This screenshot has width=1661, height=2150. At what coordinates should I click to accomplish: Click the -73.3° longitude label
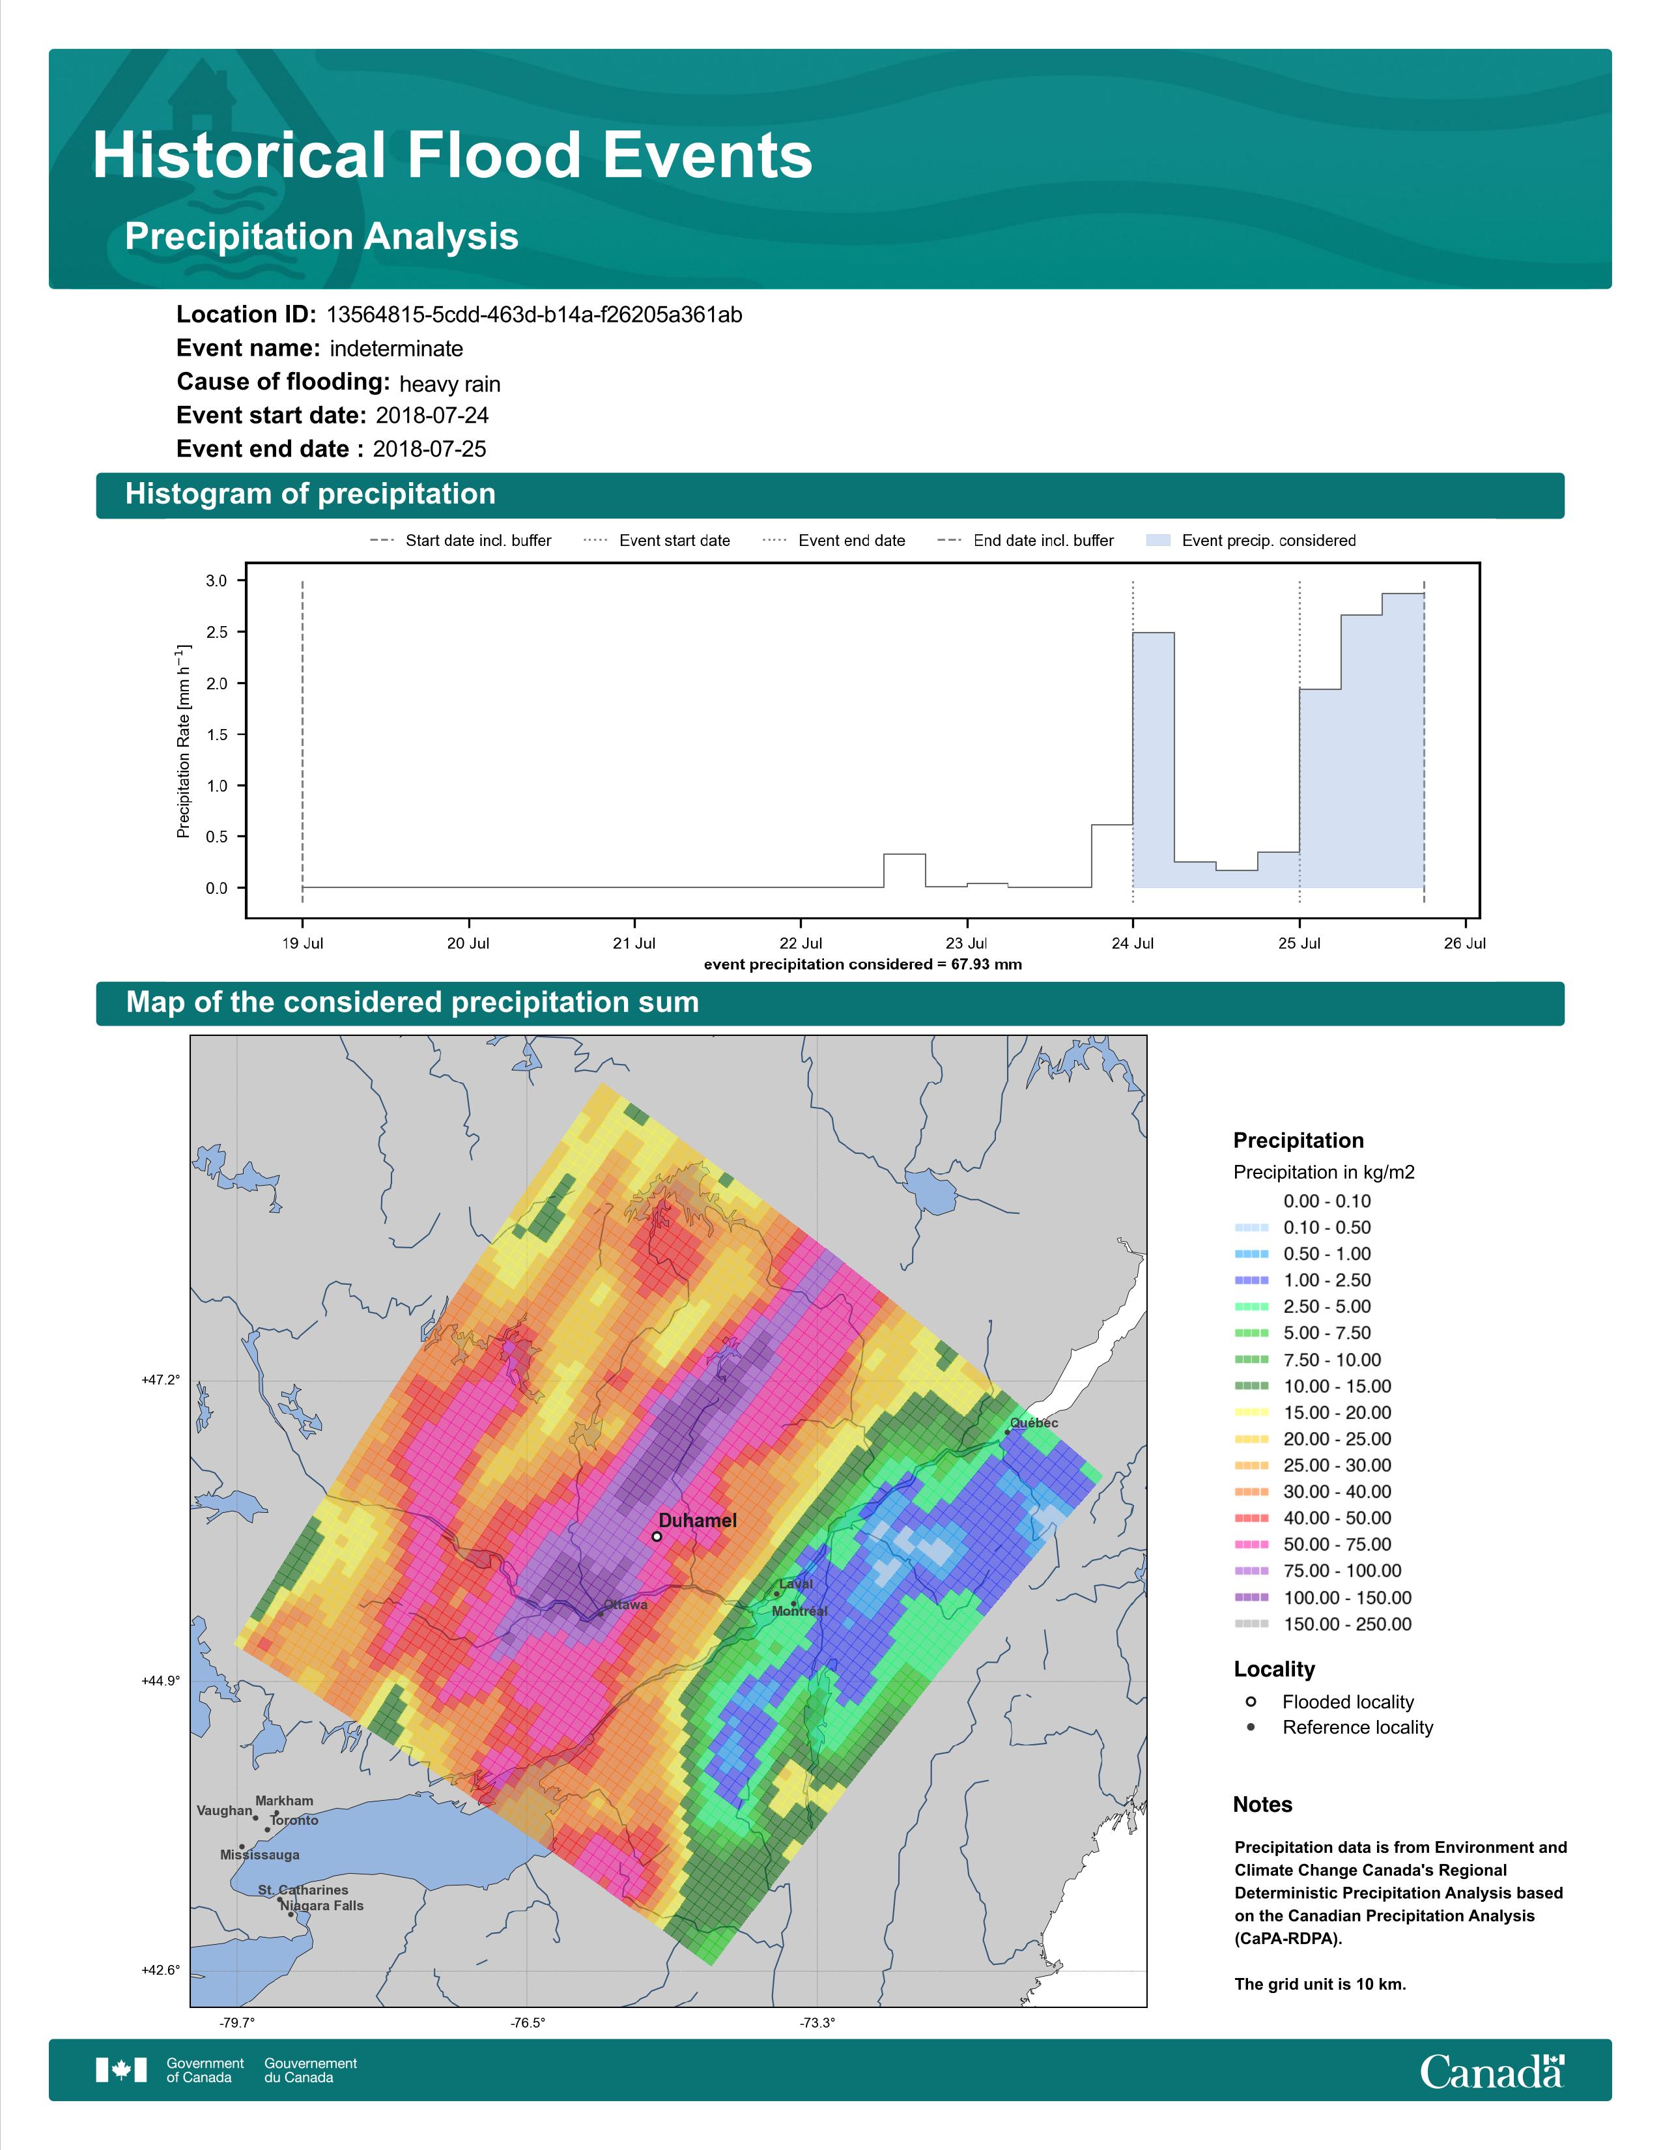coord(817,2023)
